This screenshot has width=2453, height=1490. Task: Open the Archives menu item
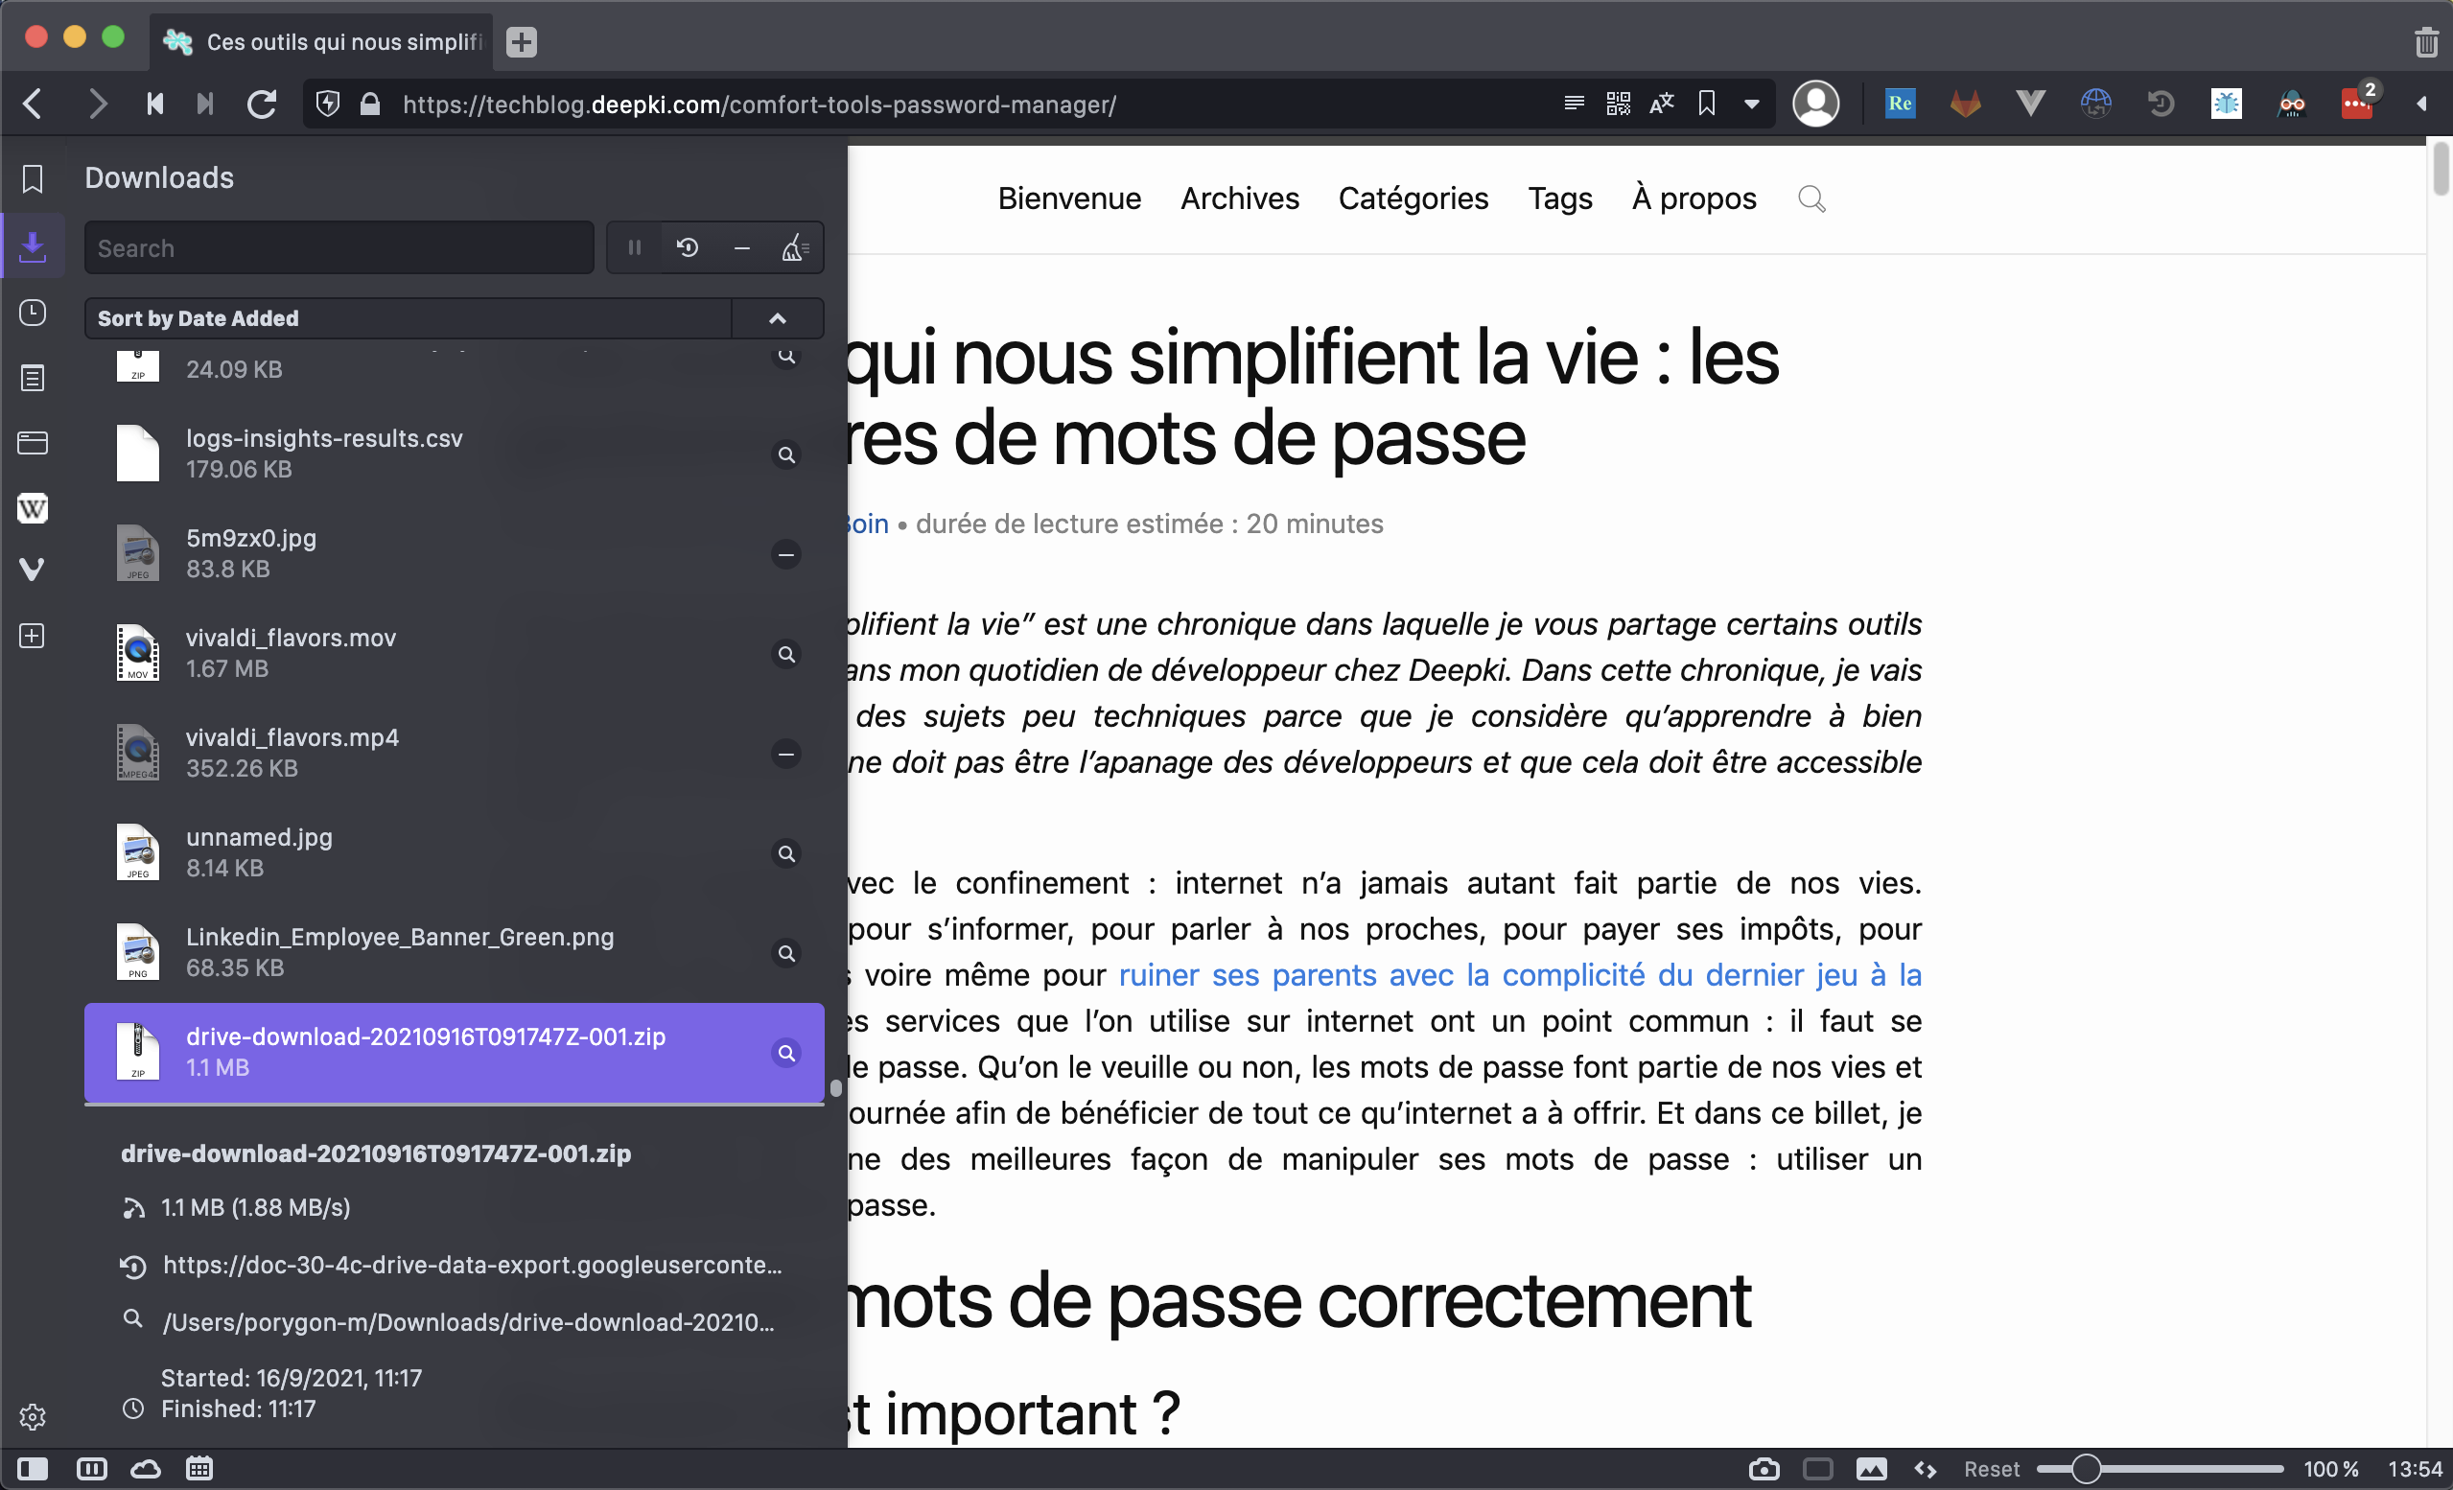click(1239, 198)
